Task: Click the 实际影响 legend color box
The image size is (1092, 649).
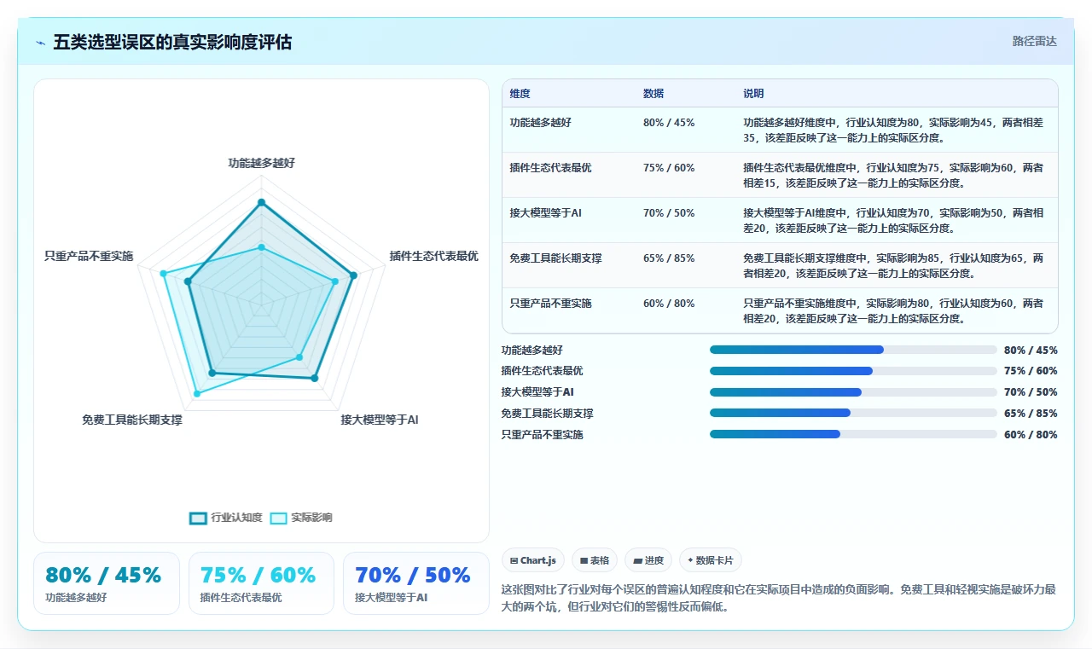Action: pyautogui.click(x=278, y=518)
